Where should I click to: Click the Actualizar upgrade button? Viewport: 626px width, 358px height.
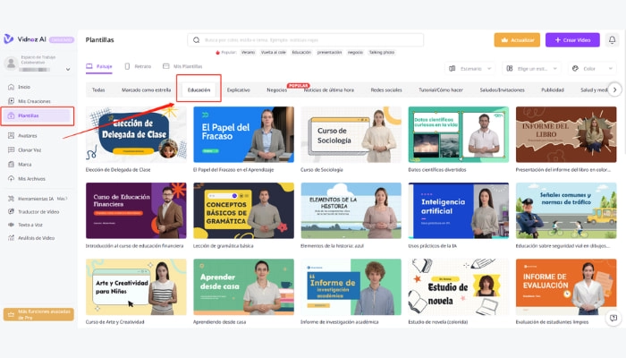coord(517,40)
